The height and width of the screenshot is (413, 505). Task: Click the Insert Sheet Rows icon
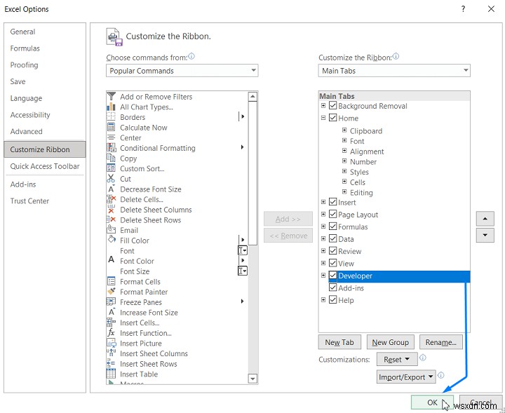[111, 363]
